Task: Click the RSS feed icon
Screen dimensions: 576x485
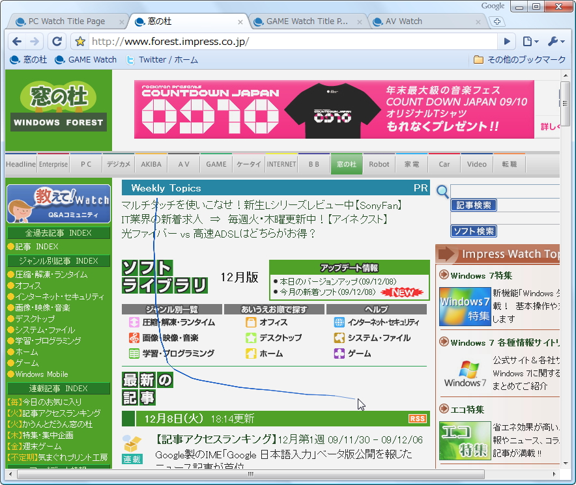Action: [417, 419]
